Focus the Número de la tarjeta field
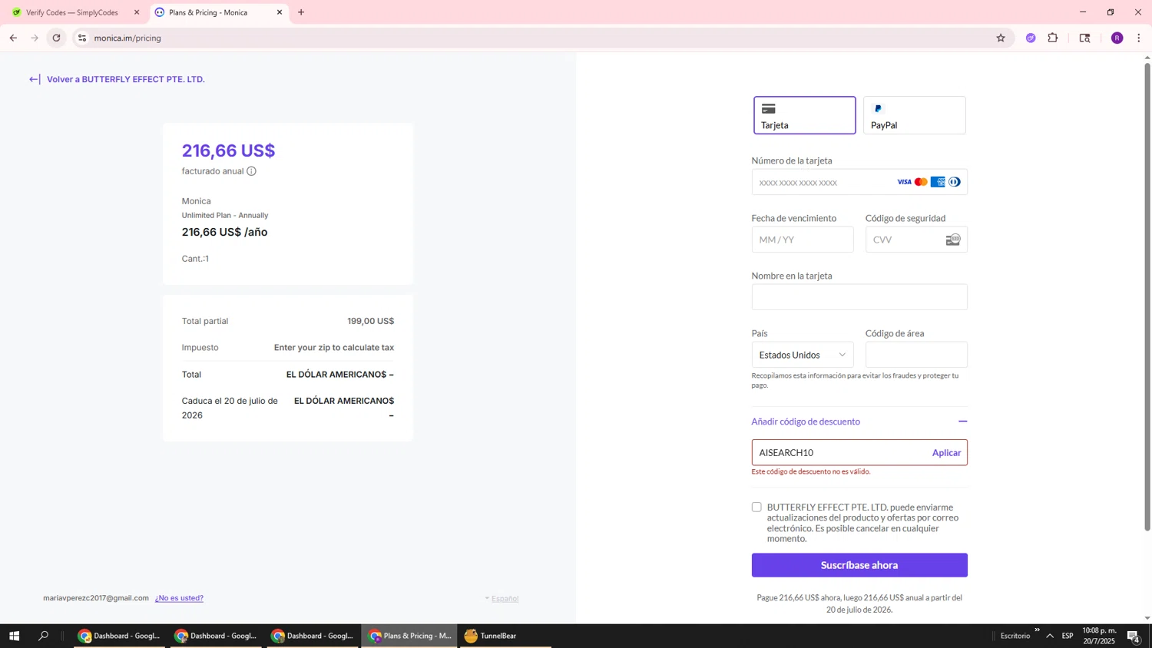This screenshot has width=1152, height=648. tap(859, 182)
